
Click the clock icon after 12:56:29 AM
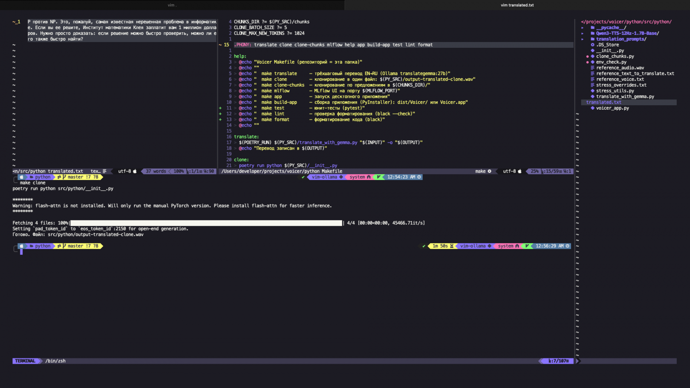[567, 246]
